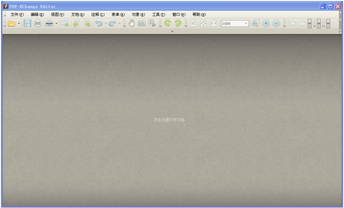Select the Hand tool
The image size is (344, 208).
pyautogui.click(x=131, y=23)
